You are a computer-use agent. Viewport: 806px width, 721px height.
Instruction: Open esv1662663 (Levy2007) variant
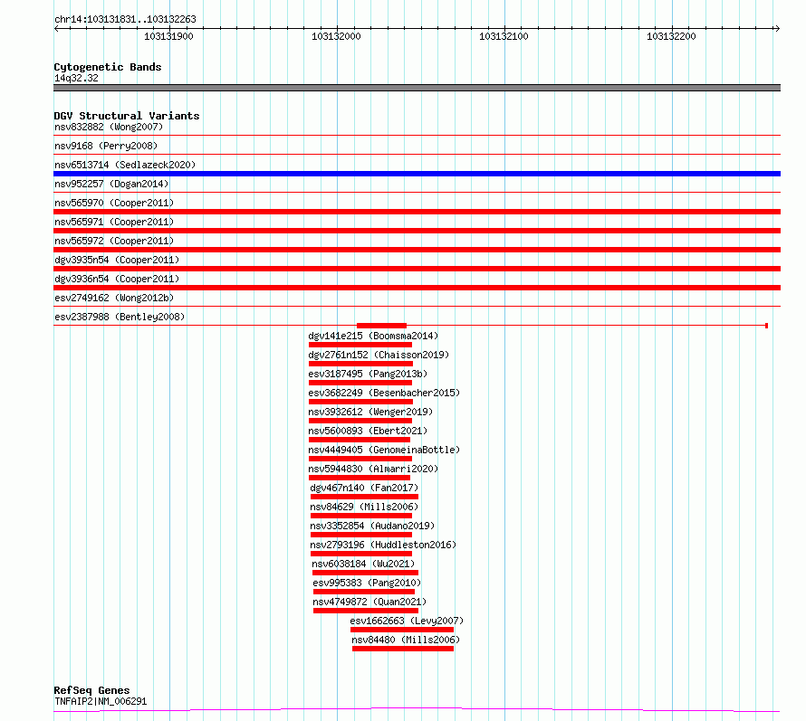tap(407, 621)
